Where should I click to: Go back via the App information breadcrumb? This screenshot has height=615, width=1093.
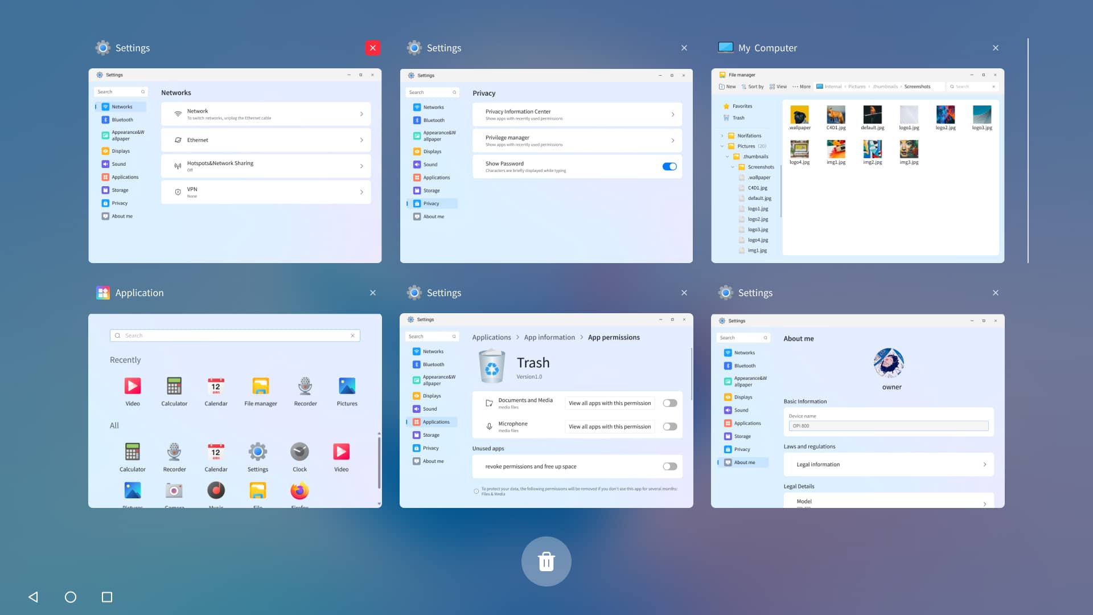pos(548,337)
